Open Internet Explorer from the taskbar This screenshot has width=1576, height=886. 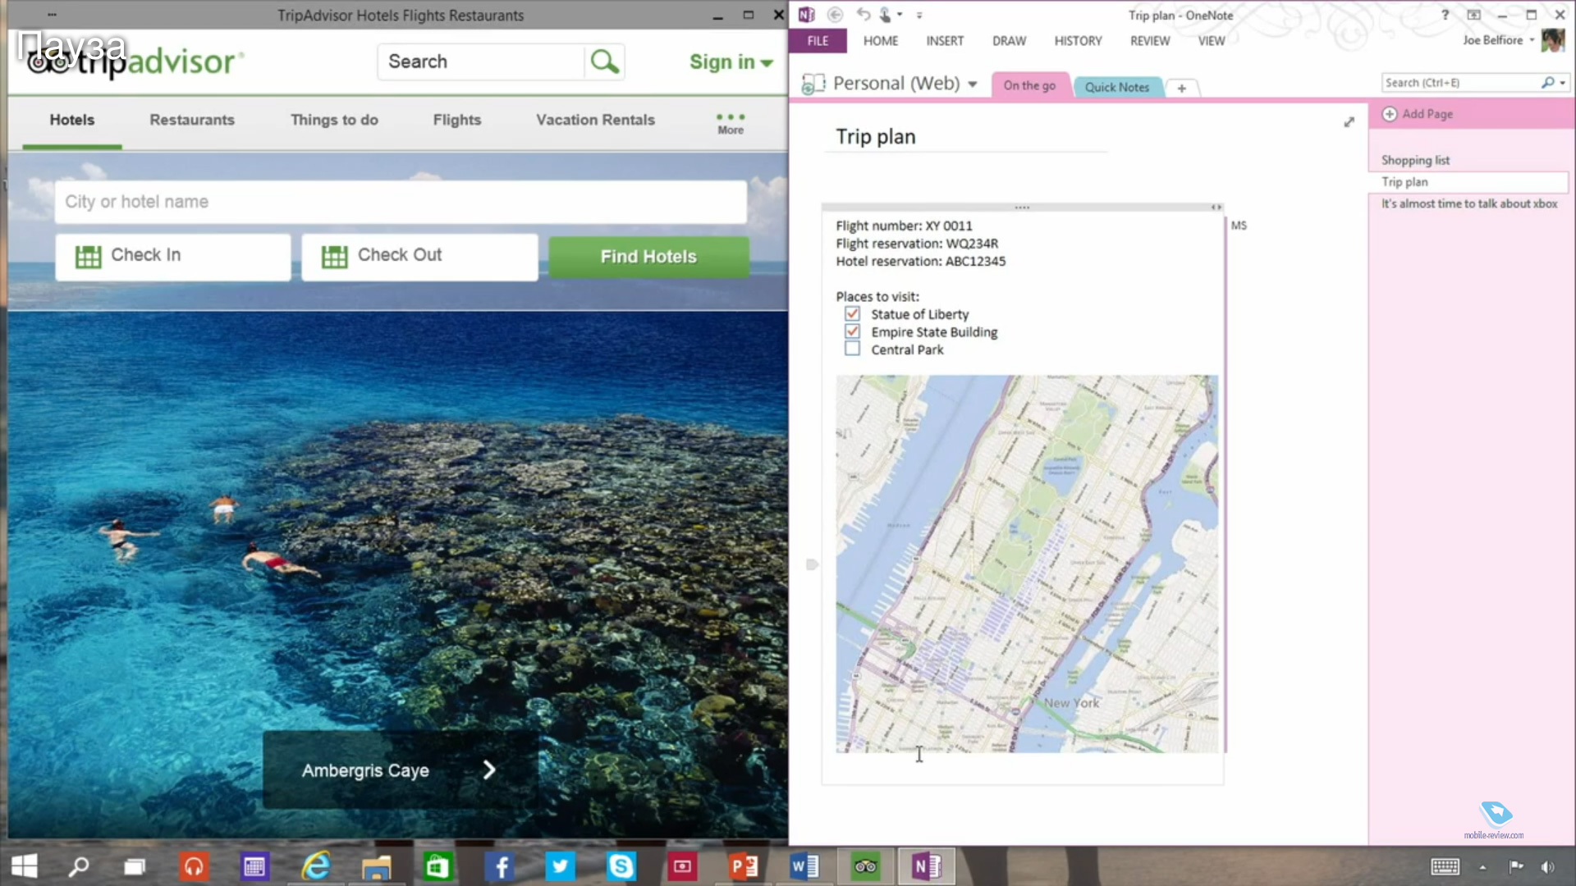(315, 866)
